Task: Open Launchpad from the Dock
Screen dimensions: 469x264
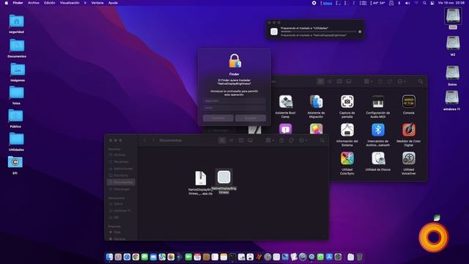Action: tap(118, 257)
